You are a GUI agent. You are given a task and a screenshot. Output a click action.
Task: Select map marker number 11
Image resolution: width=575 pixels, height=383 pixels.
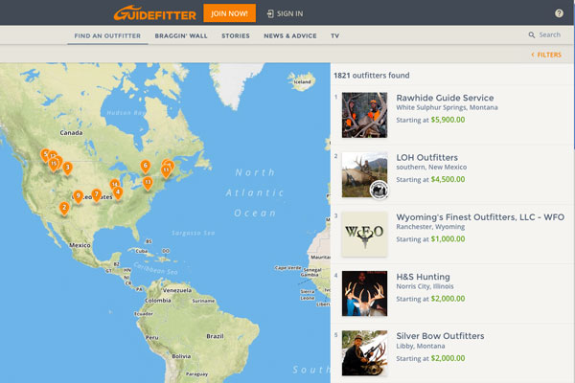click(166, 170)
